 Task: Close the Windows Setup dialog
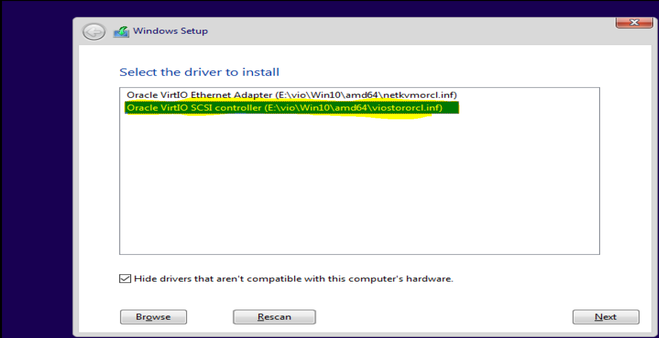633,22
